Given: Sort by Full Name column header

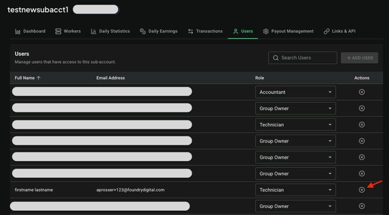Looking at the screenshot, I should coord(27,78).
